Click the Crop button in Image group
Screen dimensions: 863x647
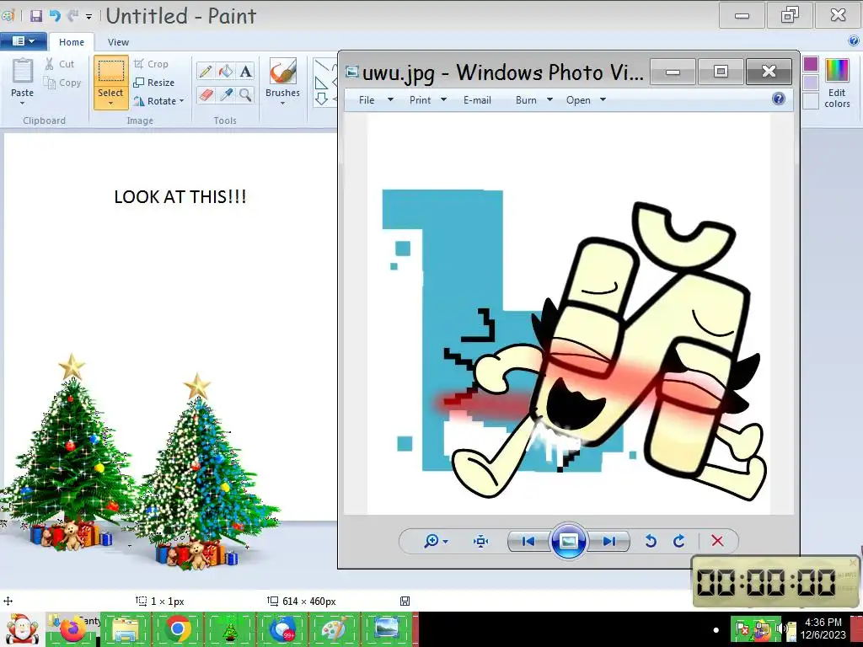(x=151, y=64)
